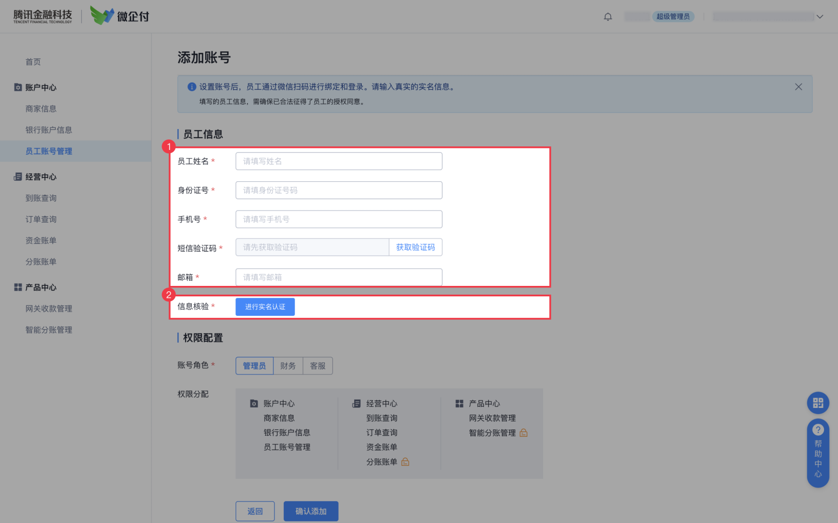Select the 客服 account role
The height and width of the screenshot is (523, 838).
(x=318, y=366)
